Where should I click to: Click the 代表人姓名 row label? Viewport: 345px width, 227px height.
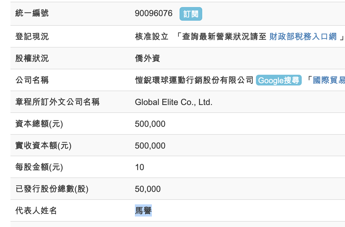tap(36, 211)
